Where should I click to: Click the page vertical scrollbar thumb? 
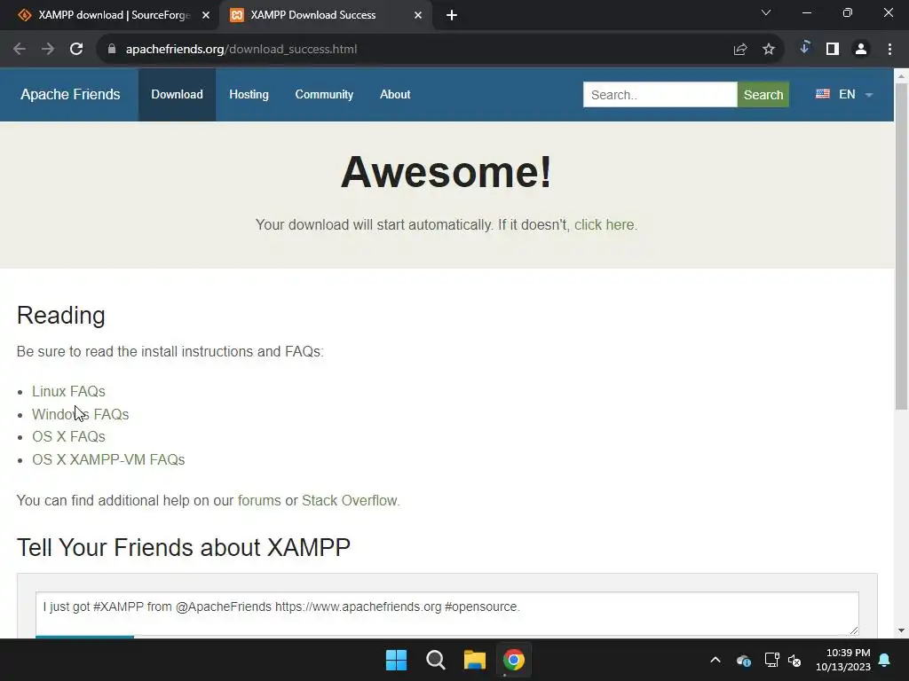pos(901,247)
